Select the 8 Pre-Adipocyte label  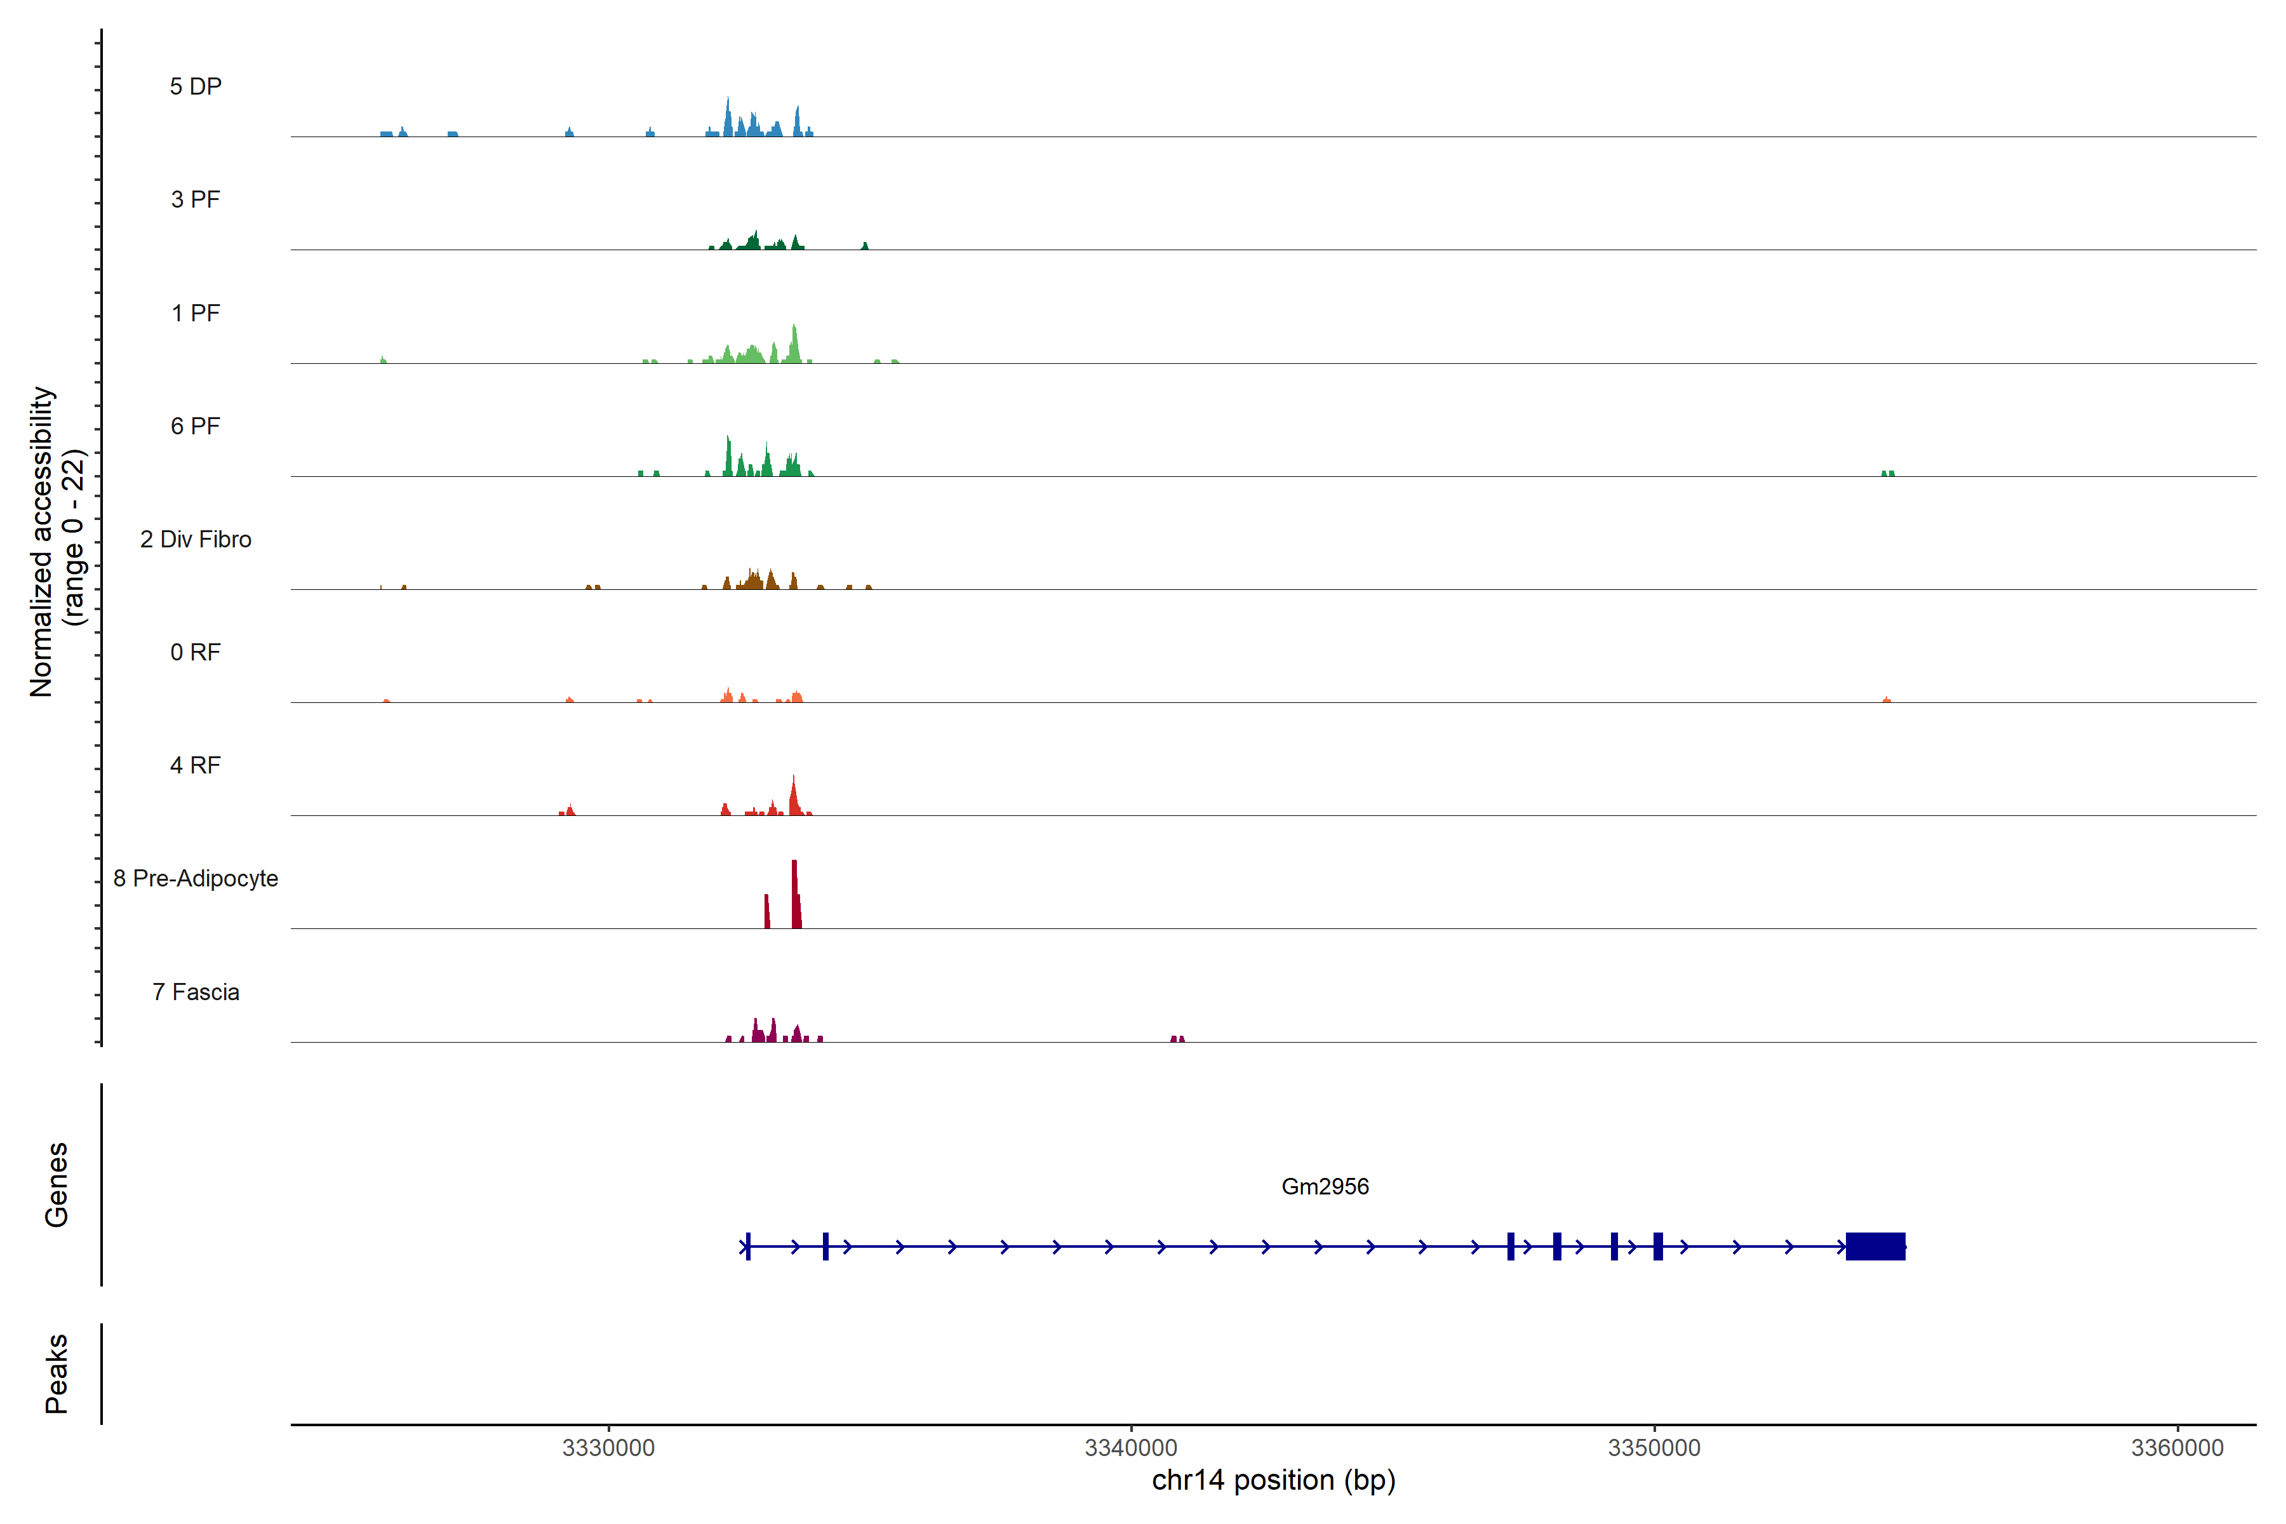(x=196, y=879)
